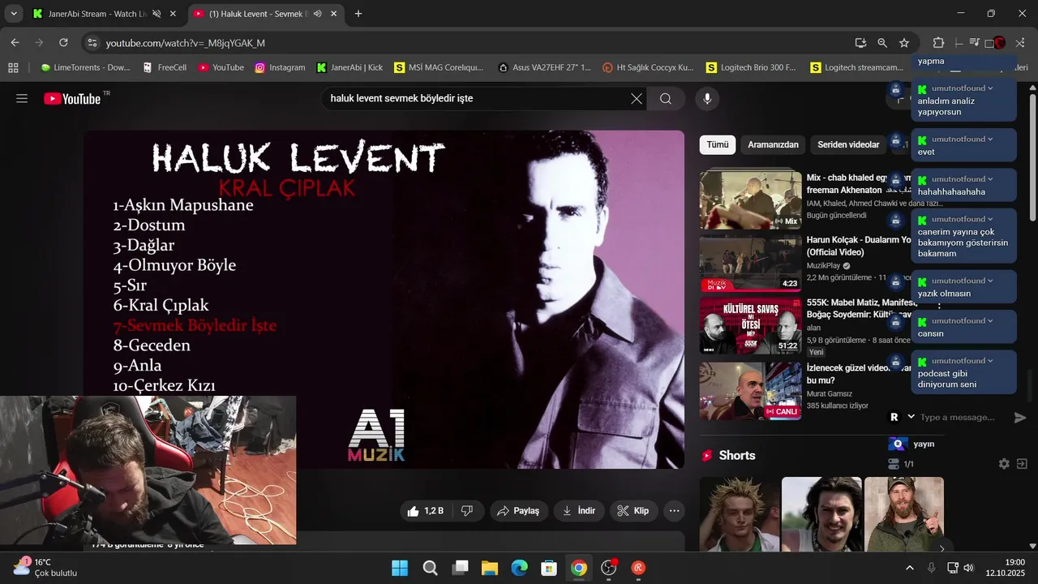Expand umutnotfound menu on 'hahahhahaahaha' message
Image resolution: width=1038 pixels, height=584 pixels.
coord(990,178)
